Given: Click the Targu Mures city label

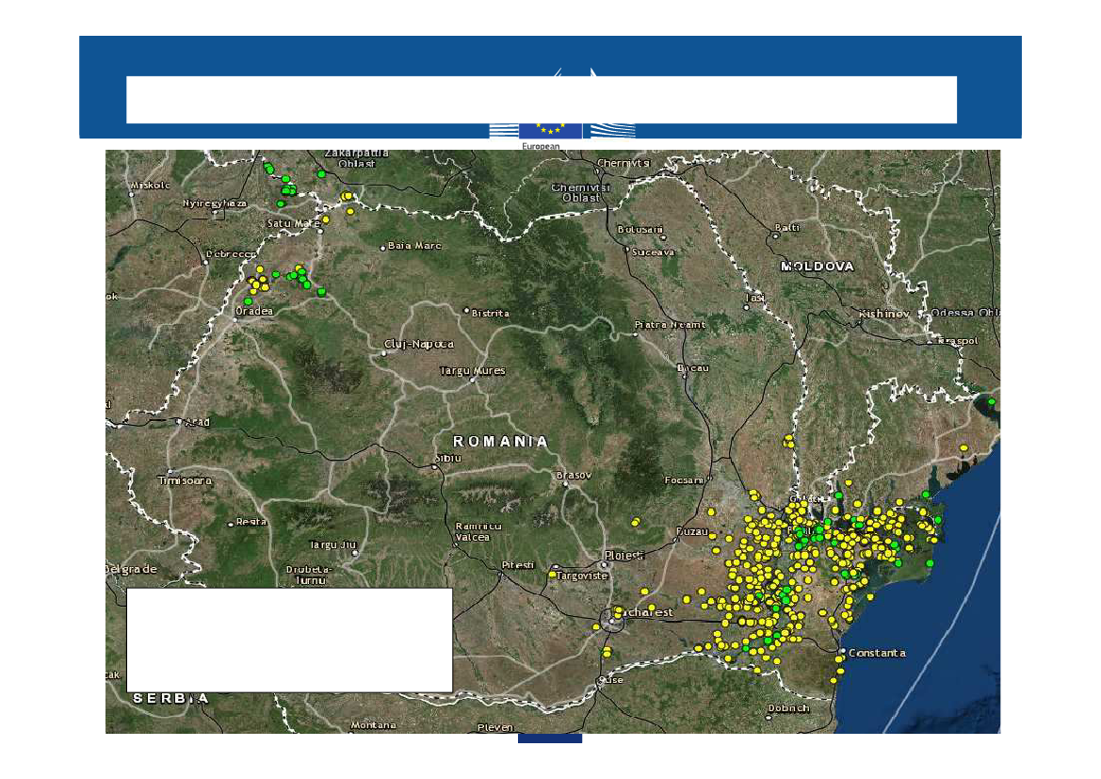Looking at the screenshot, I should (473, 371).
